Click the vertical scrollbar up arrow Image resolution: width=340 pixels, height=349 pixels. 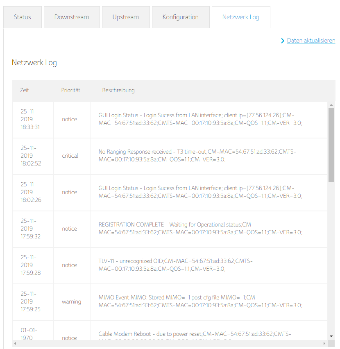pos(331,105)
